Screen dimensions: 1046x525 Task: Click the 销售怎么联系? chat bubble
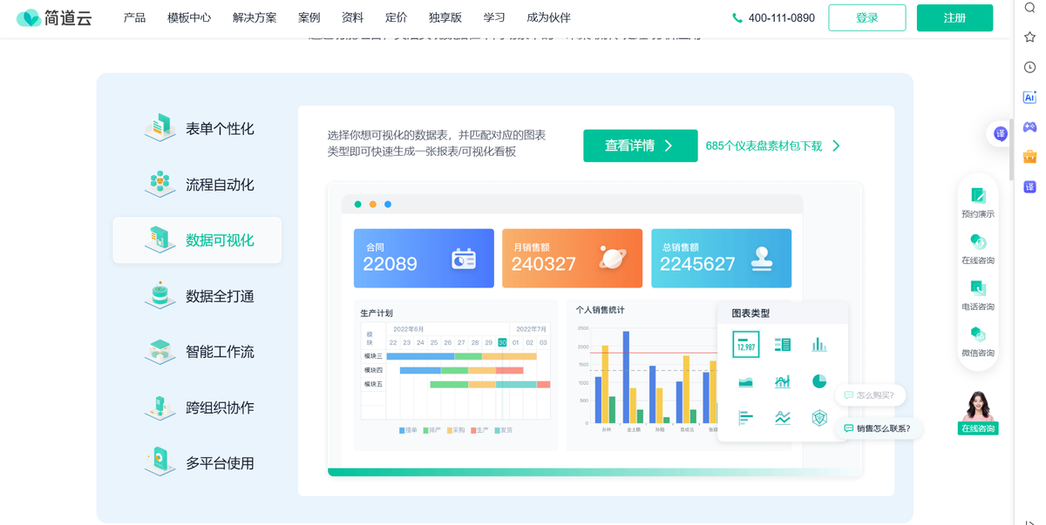877,428
